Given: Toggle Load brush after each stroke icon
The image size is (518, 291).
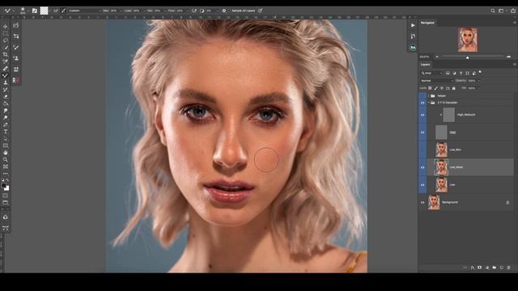Looking at the screenshot, I should pyautogui.click(x=56, y=11).
